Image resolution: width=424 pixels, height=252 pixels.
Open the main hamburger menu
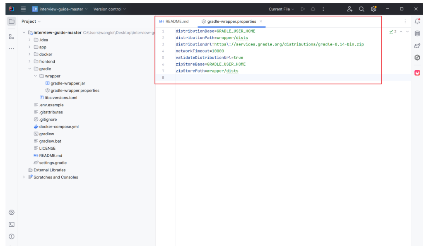click(x=23, y=9)
